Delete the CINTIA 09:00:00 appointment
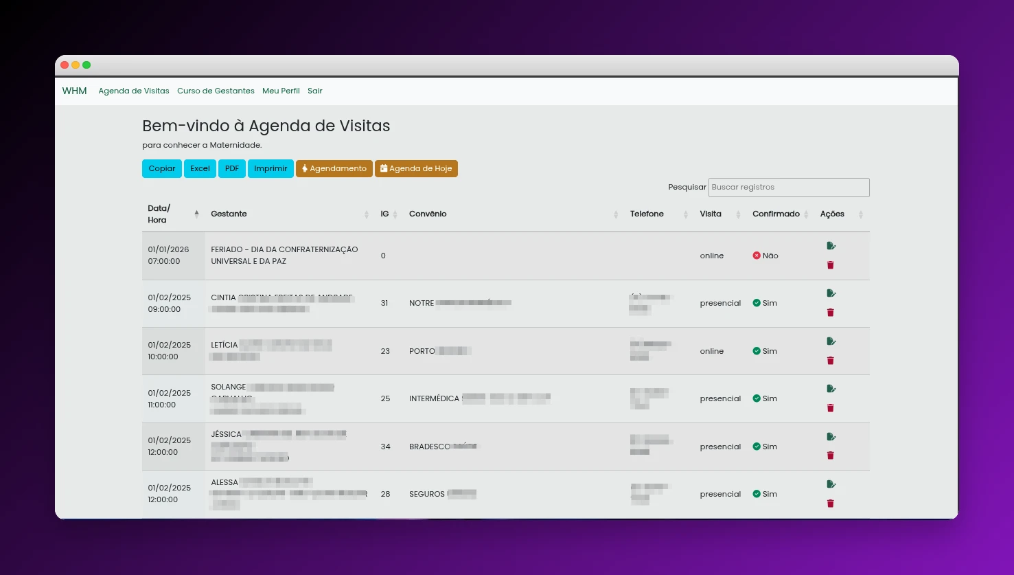The width and height of the screenshot is (1014, 575). pos(831,313)
